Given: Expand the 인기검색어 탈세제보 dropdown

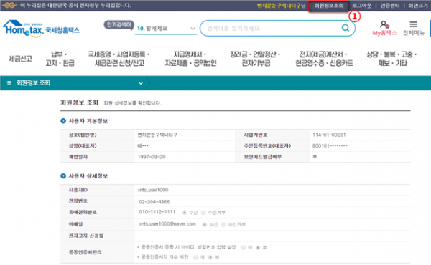Looking at the screenshot, I should click(x=193, y=29).
